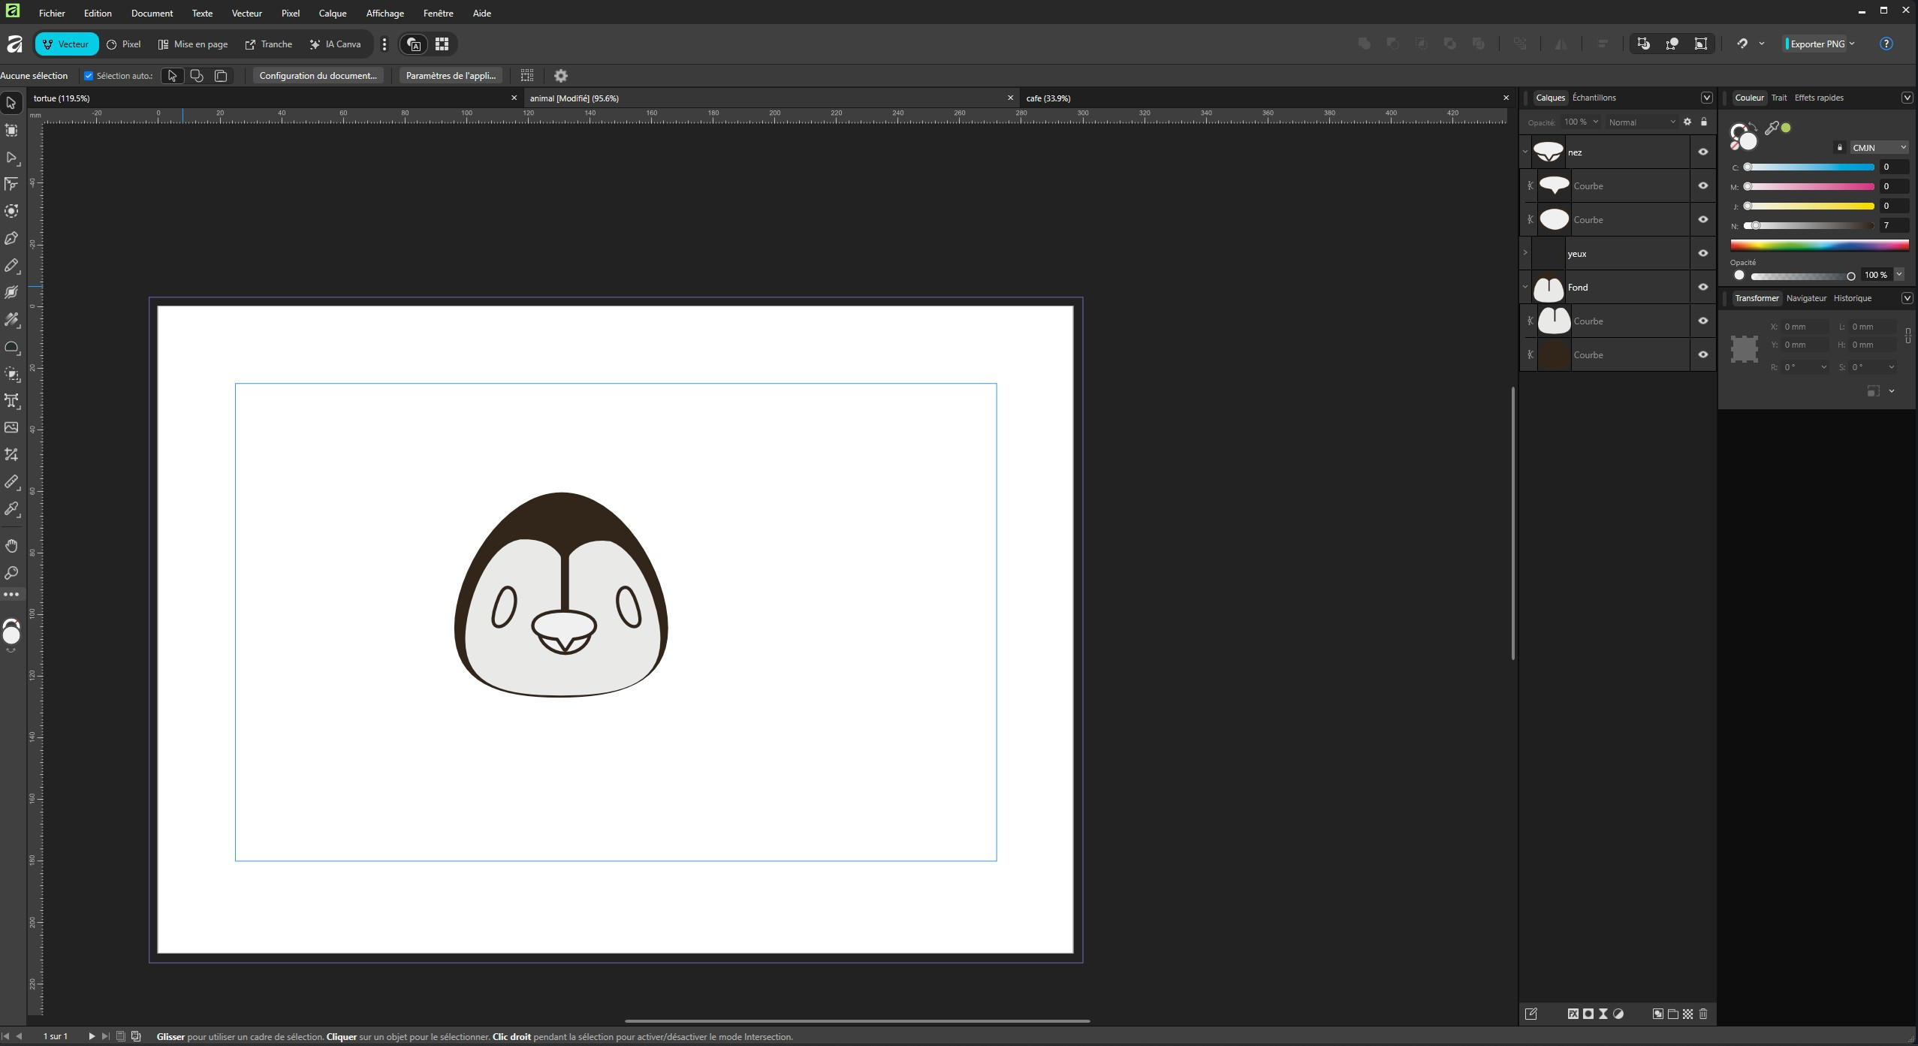Click the Exporter PNG button
The image size is (1918, 1046).
click(x=1816, y=44)
